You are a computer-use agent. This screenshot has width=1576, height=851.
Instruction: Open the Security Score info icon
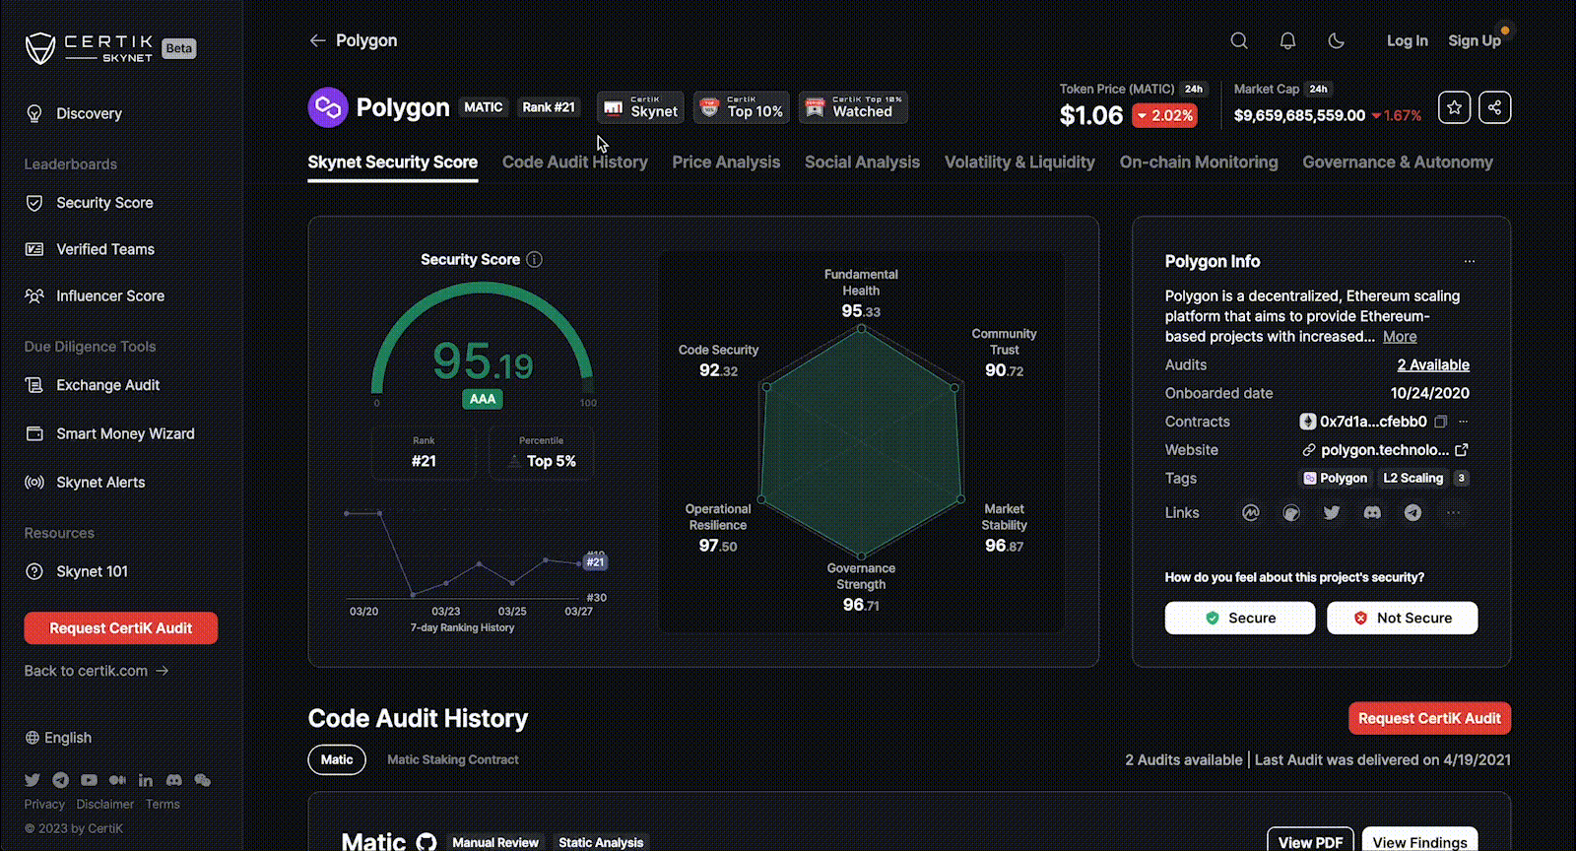(534, 259)
